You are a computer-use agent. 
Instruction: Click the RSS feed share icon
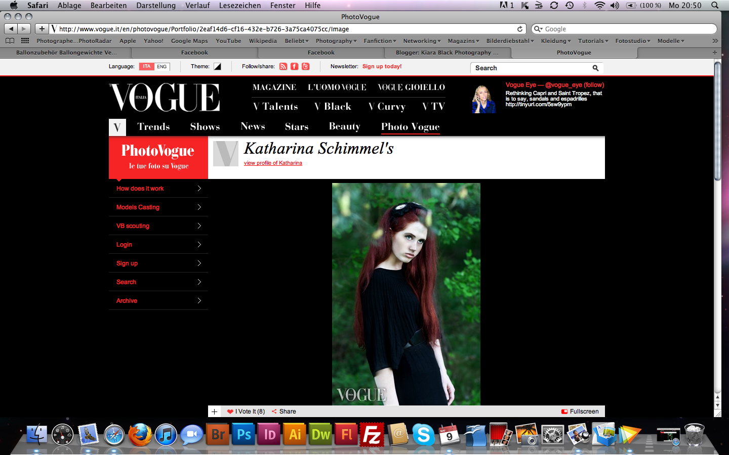tap(283, 66)
